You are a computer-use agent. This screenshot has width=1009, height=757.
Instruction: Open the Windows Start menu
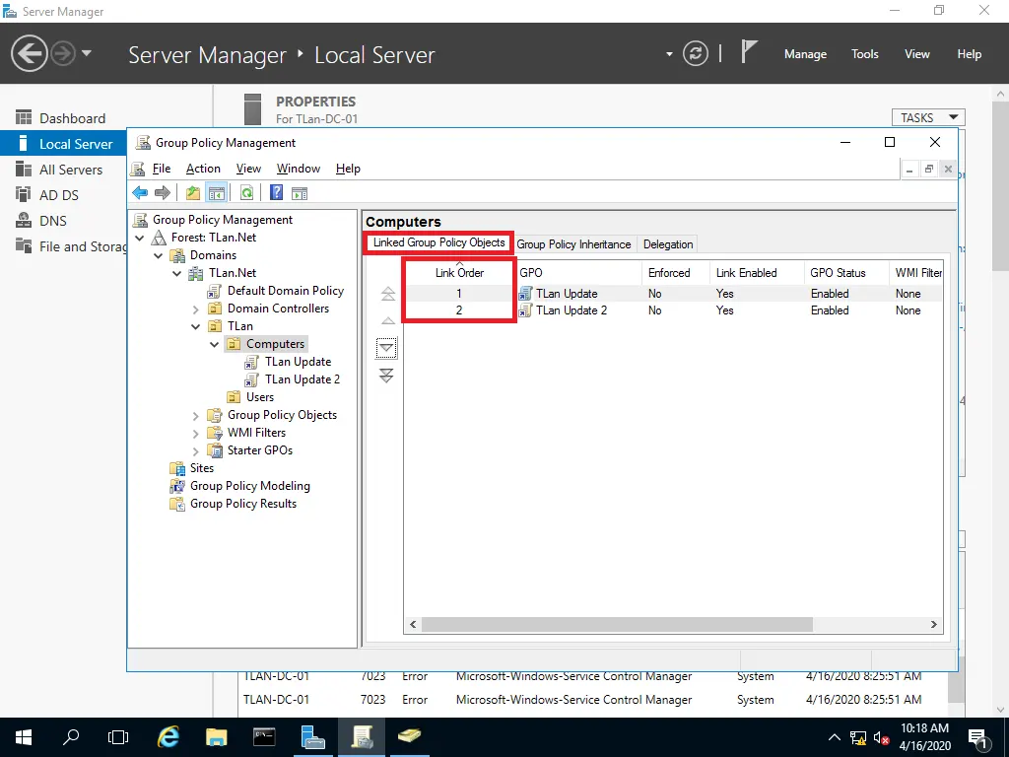24,737
